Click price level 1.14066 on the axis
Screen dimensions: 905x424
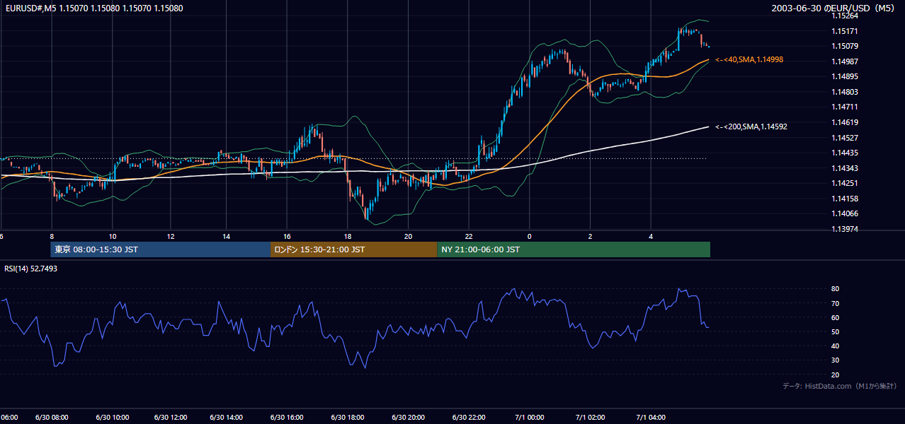845,214
